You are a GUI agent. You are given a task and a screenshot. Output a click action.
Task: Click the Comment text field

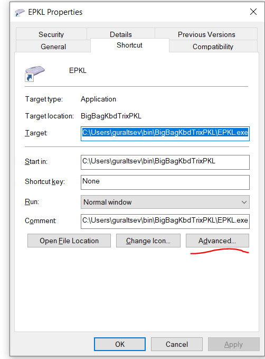(165, 221)
